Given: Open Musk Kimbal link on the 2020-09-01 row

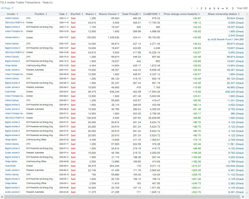Looking at the screenshot, I should coord(10,92).
